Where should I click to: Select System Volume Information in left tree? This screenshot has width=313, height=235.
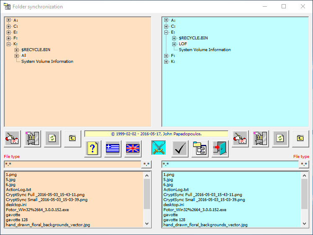[47, 62]
